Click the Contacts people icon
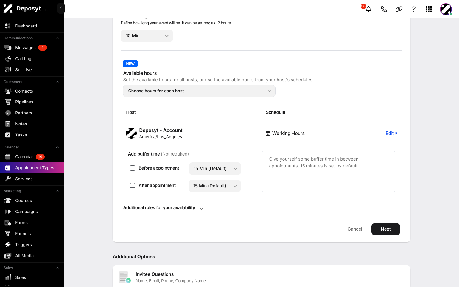Image resolution: width=459 pixels, height=287 pixels. pos(8,91)
